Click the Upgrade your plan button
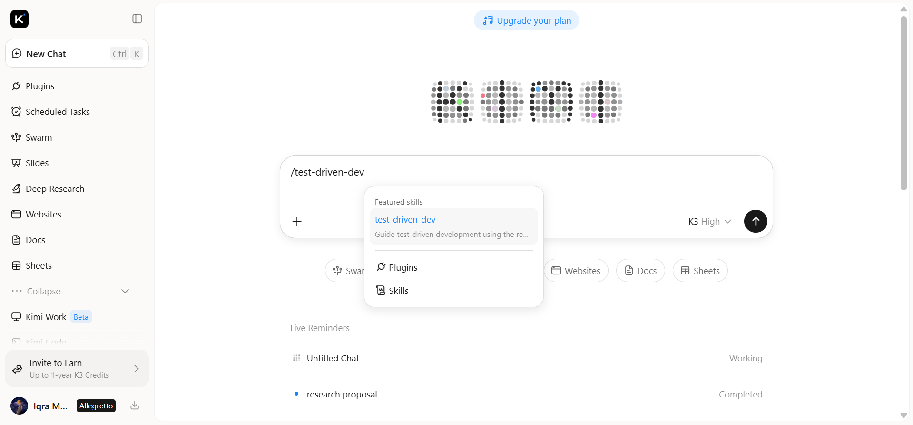913x425 pixels. [x=526, y=20]
